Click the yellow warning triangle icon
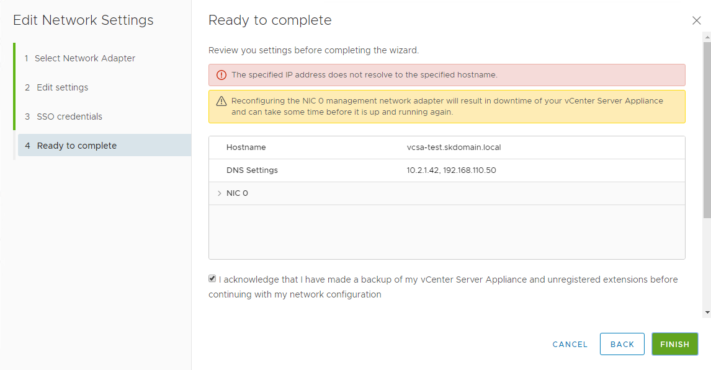 point(221,101)
